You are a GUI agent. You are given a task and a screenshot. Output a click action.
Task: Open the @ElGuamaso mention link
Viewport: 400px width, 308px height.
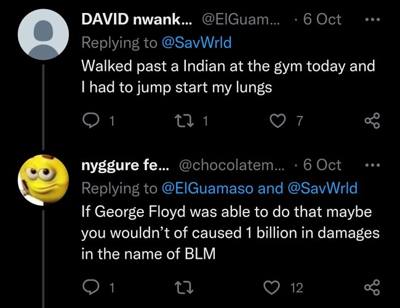(207, 188)
